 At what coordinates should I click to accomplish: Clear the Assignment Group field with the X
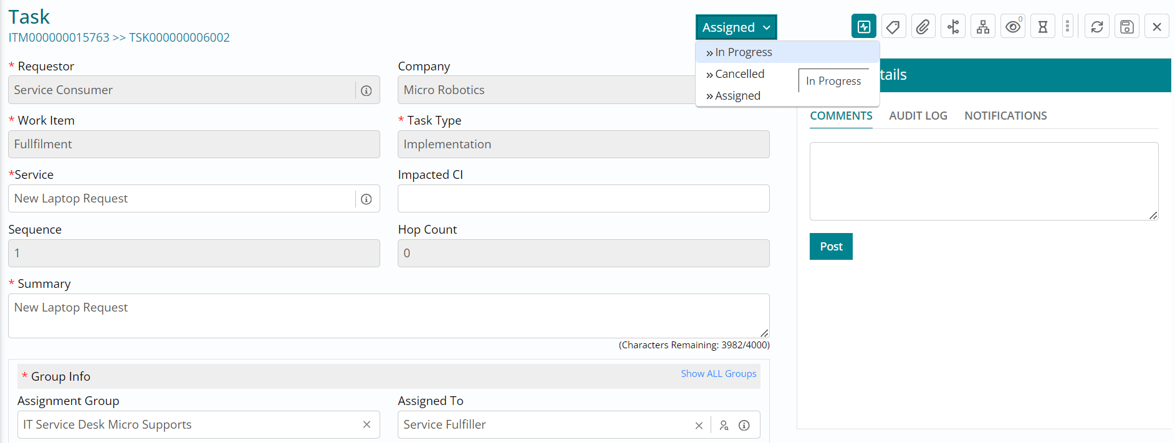[x=367, y=424]
